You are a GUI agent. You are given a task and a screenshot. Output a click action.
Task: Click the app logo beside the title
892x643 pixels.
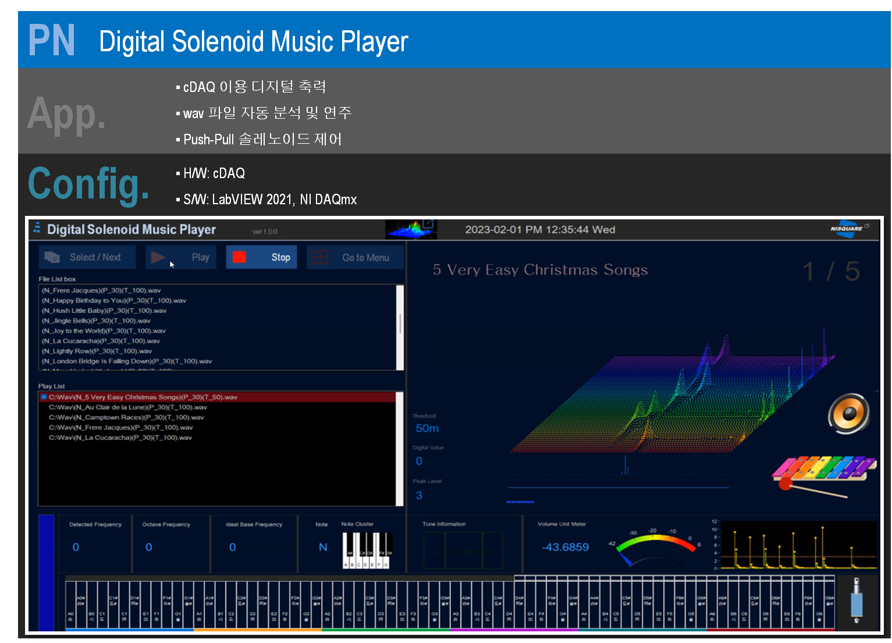point(37,228)
